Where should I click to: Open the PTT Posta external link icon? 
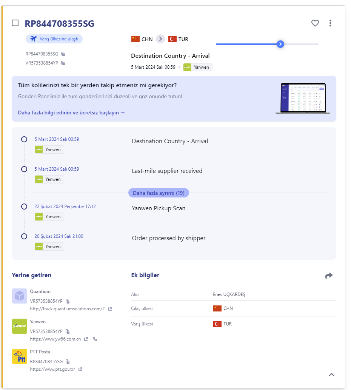click(x=80, y=369)
